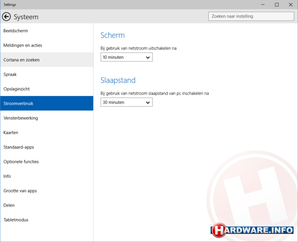Select Kaarten in the sidebar
Screen dimensions: 298x242
[x=11, y=133]
